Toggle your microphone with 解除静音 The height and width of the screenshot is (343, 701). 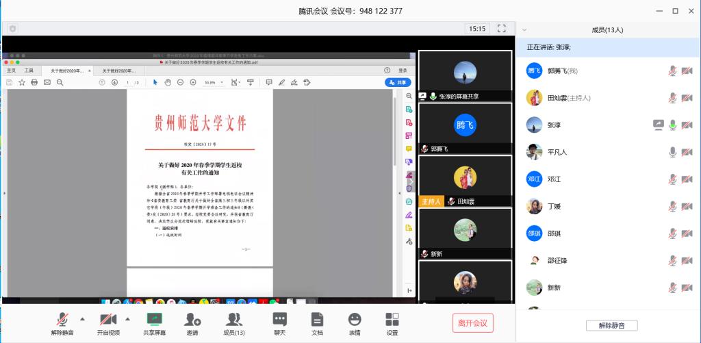click(x=62, y=320)
